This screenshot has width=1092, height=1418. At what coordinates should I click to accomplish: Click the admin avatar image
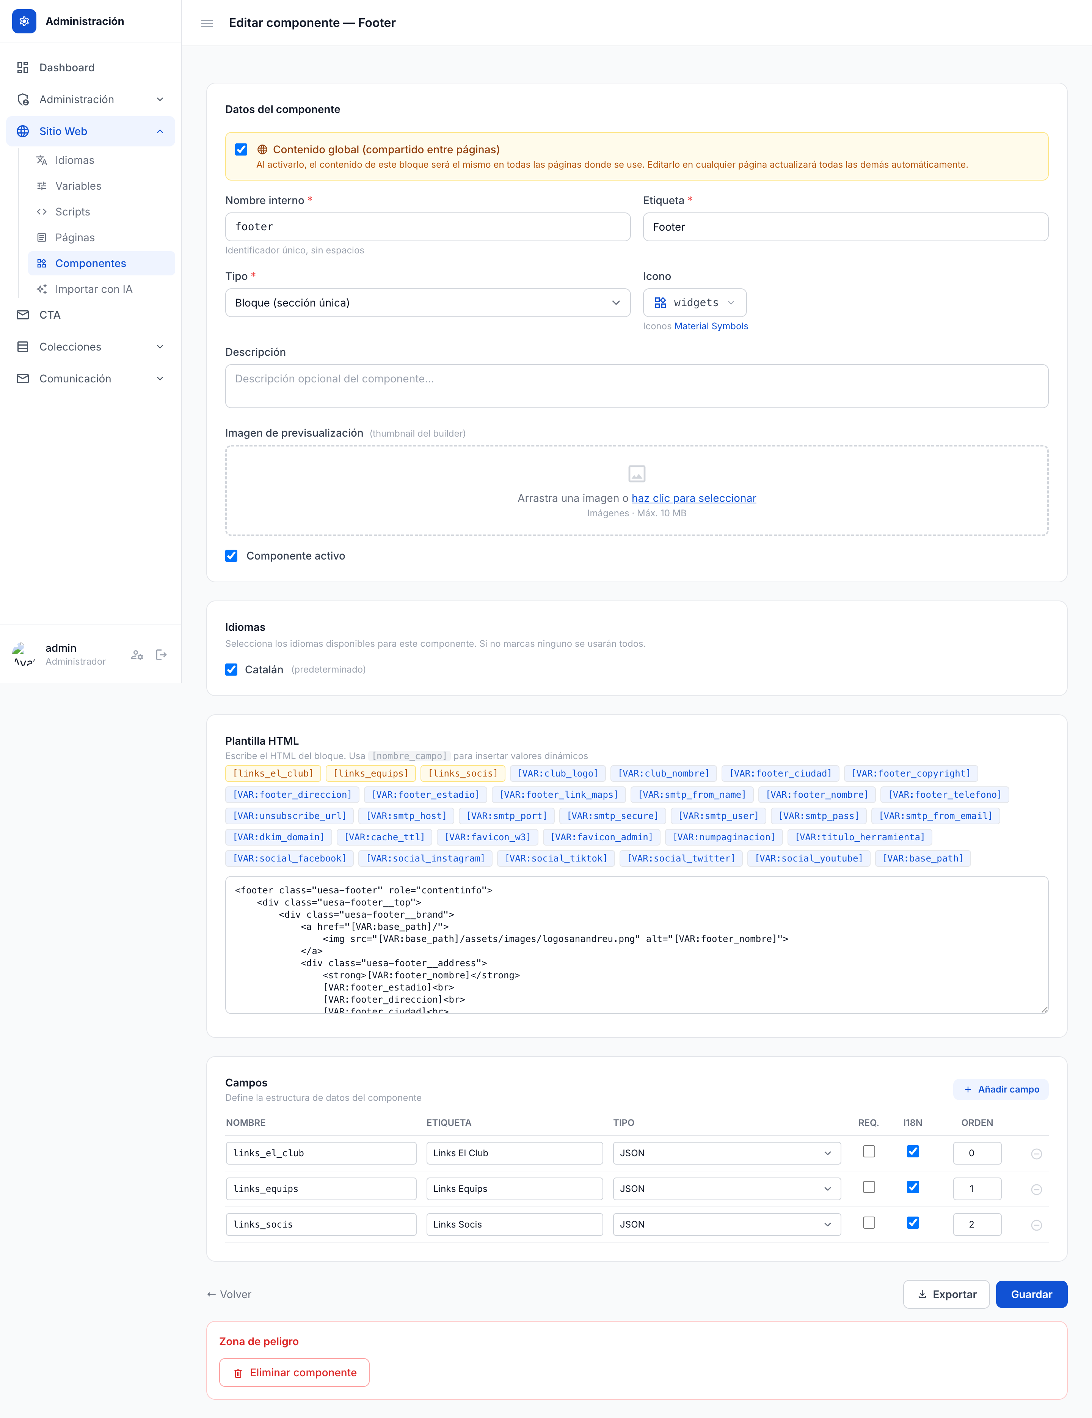tap(24, 654)
